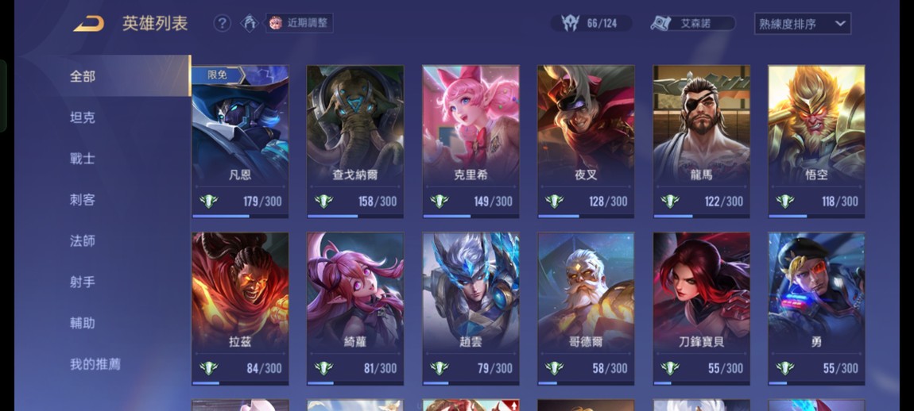914x411 pixels.
Task: Tap the golden back arrow icon
Action: click(88, 24)
